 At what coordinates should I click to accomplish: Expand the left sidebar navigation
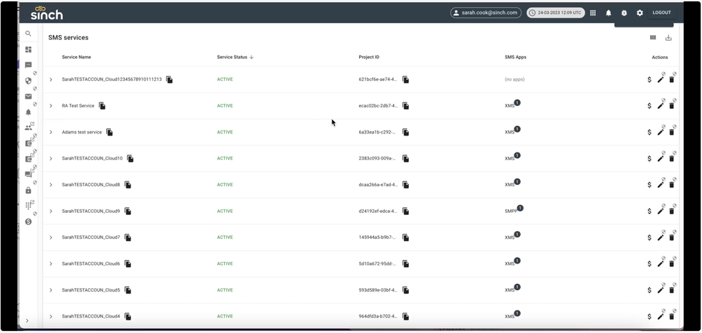tap(27, 320)
